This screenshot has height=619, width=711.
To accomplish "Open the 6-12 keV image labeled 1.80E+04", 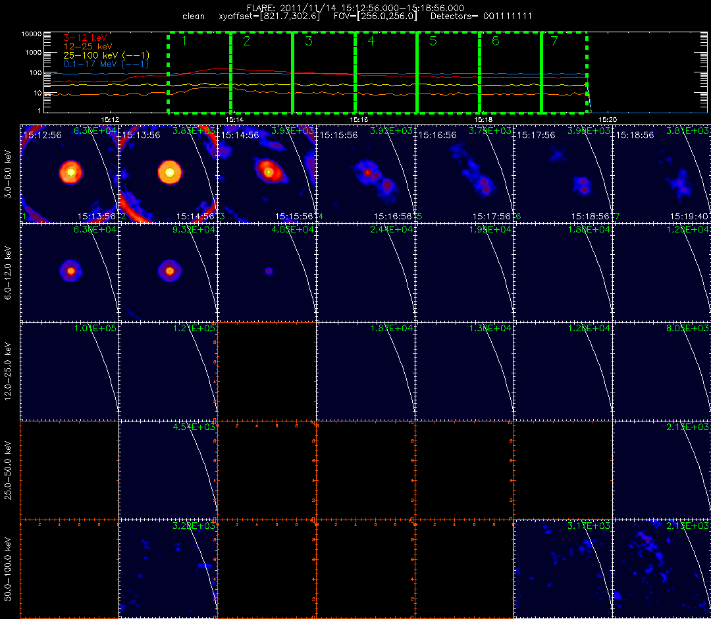I will point(564,273).
